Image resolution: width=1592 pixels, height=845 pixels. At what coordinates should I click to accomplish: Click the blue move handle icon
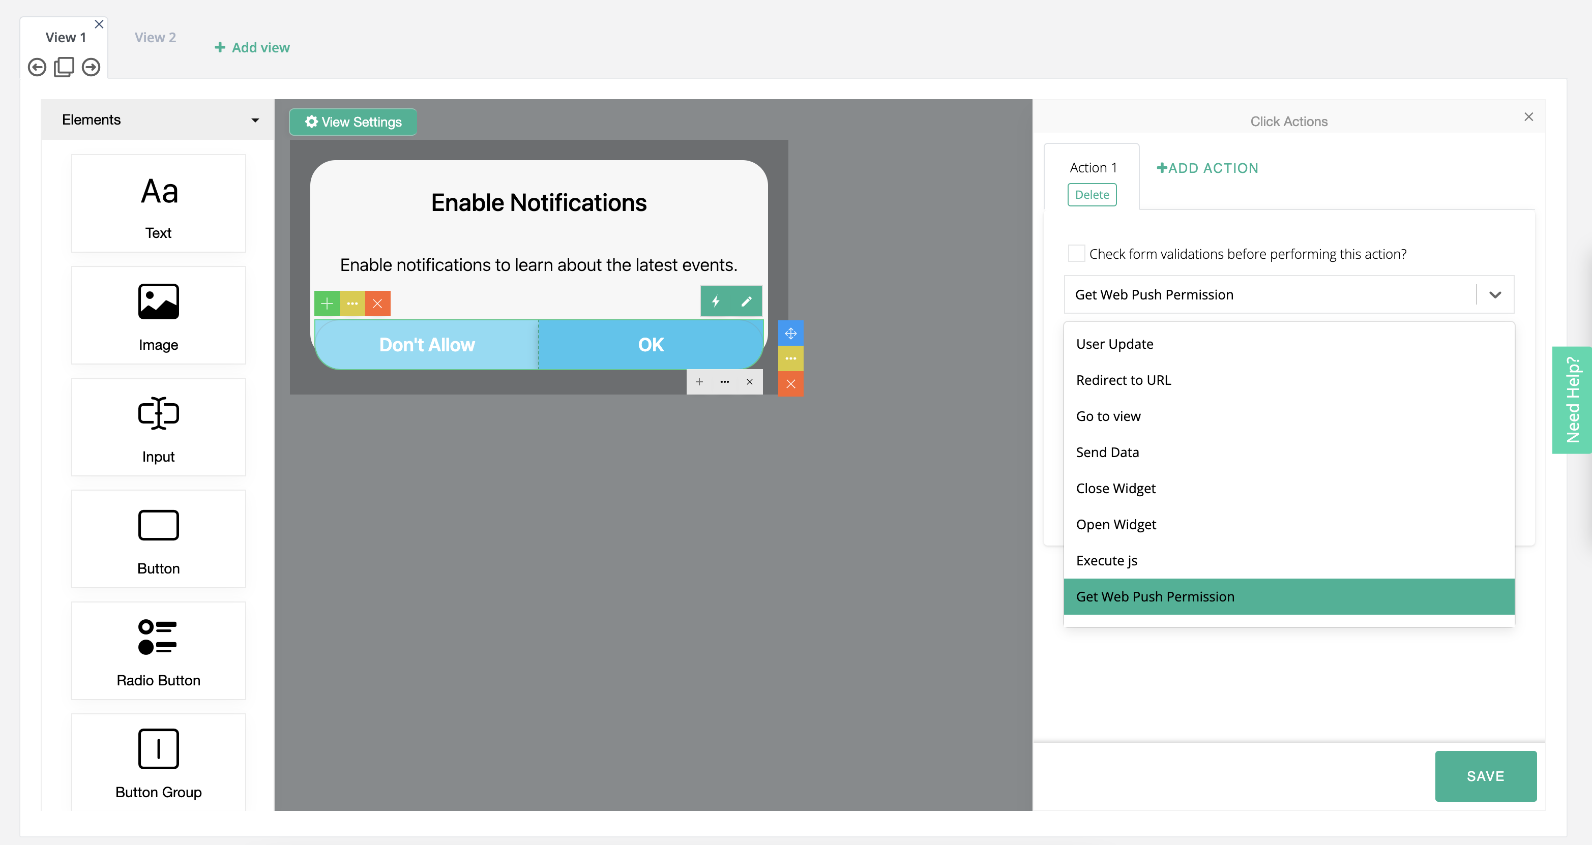pyautogui.click(x=790, y=334)
